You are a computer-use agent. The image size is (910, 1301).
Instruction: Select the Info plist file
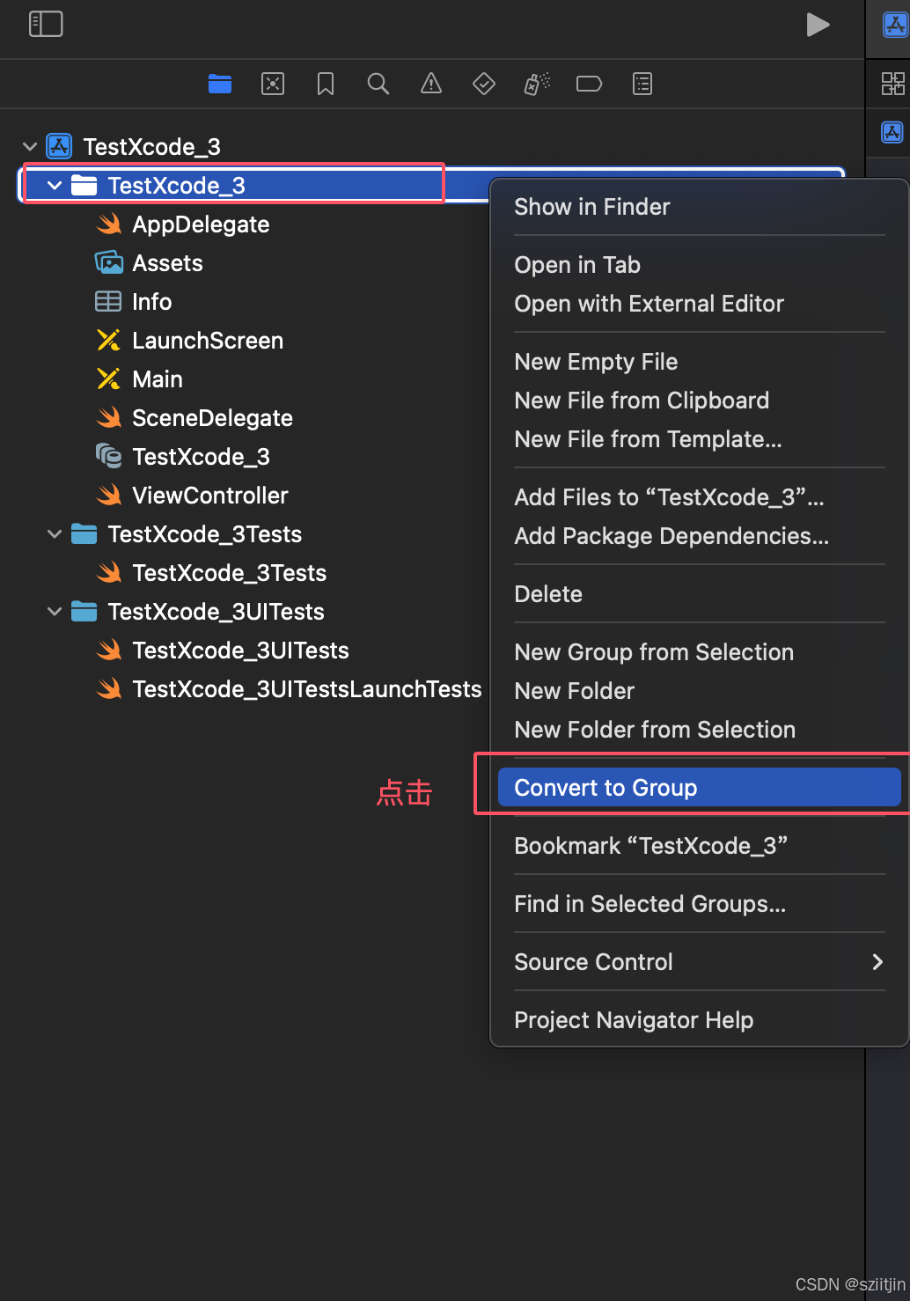click(x=151, y=301)
